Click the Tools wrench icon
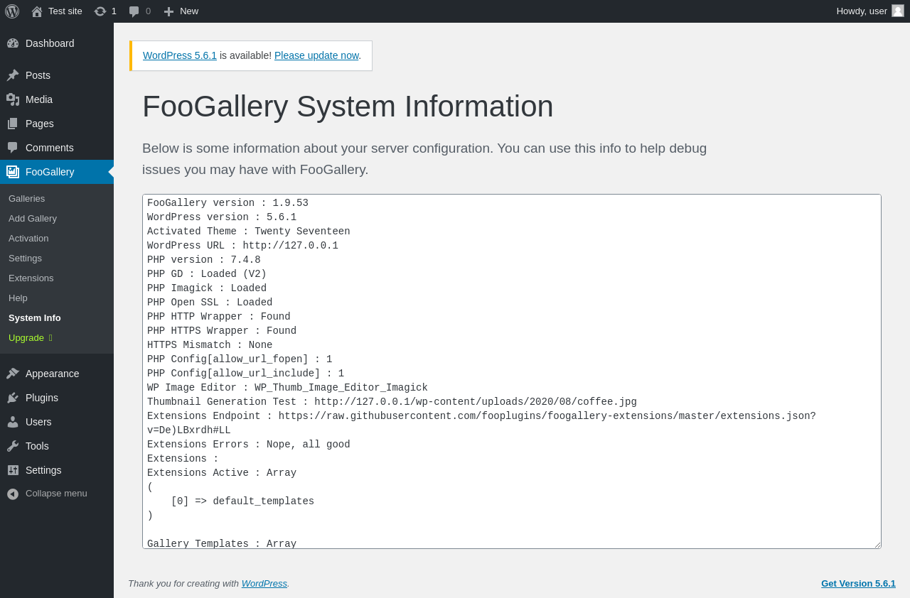The width and height of the screenshot is (910, 598). point(13,446)
